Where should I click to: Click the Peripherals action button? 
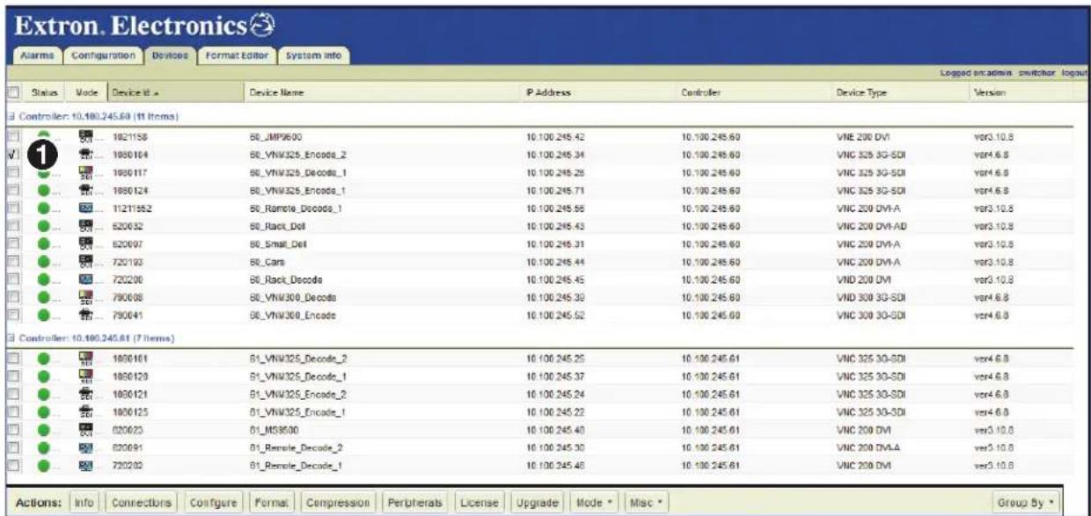(415, 502)
